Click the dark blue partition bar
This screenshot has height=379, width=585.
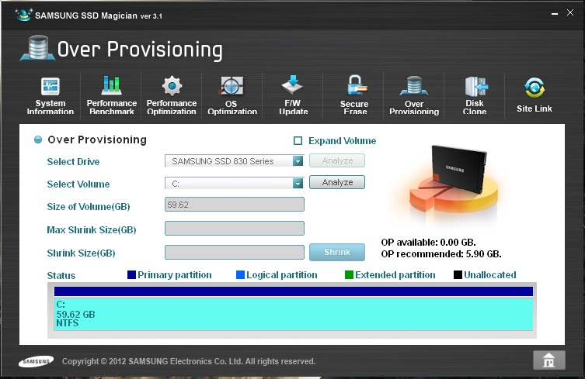coord(293,291)
